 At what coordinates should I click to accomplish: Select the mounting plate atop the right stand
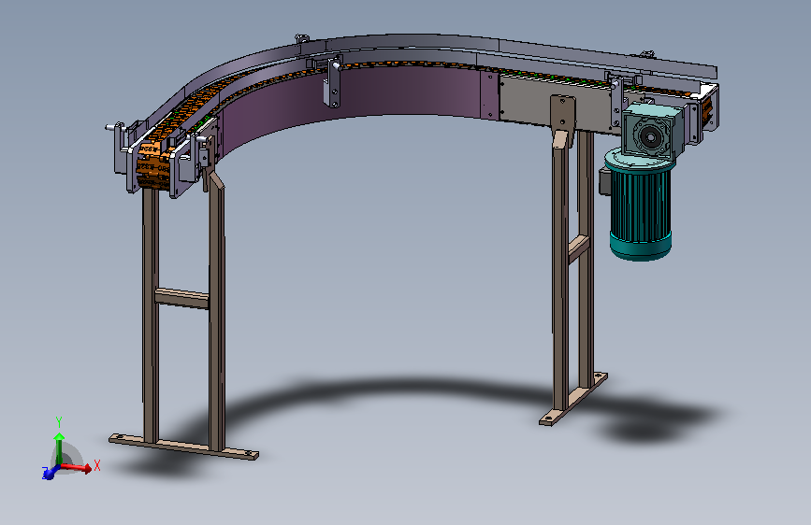tap(563, 115)
